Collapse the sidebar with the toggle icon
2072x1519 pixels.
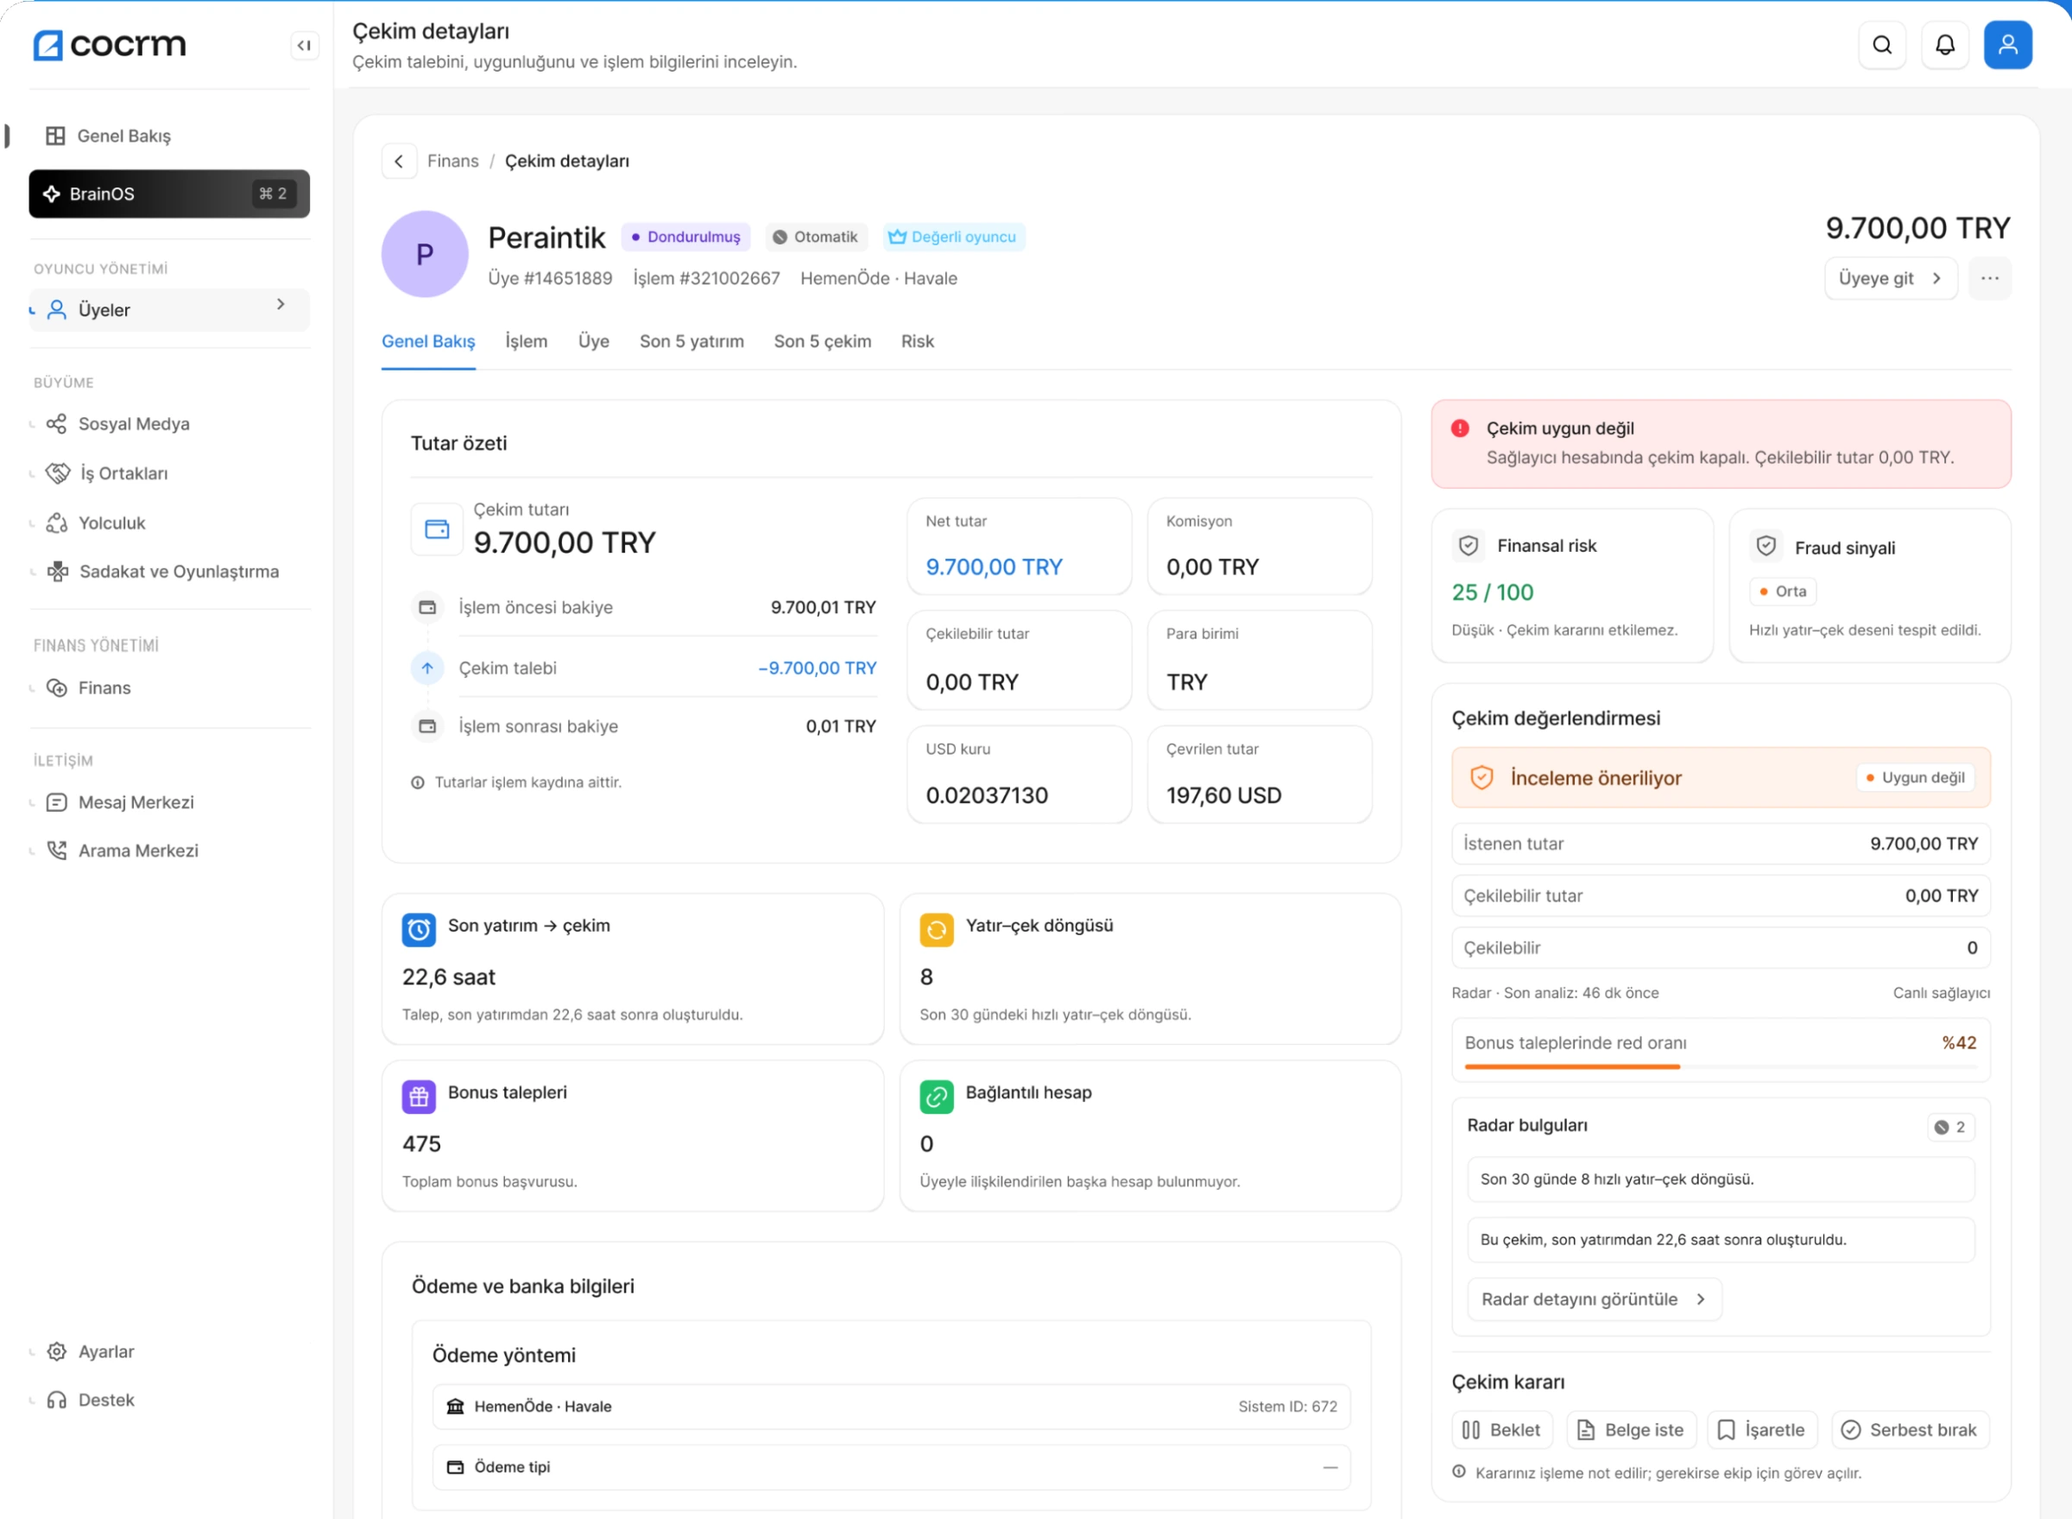[x=304, y=45]
